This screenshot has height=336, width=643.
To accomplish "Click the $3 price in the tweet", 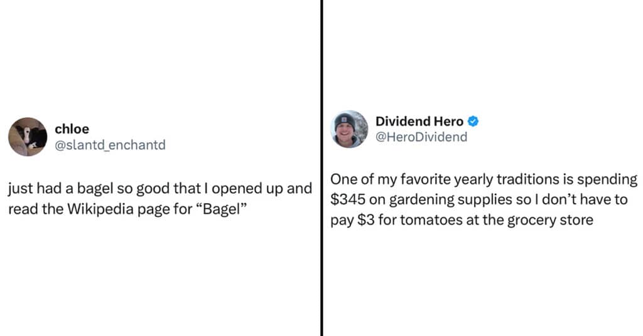I will pyautogui.click(x=366, y=220).
